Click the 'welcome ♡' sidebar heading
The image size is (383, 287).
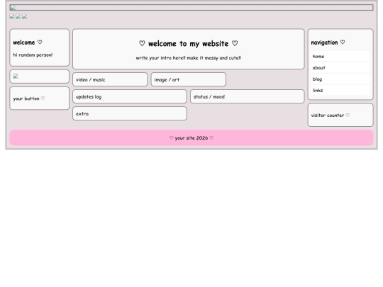[x=28, y=43]
